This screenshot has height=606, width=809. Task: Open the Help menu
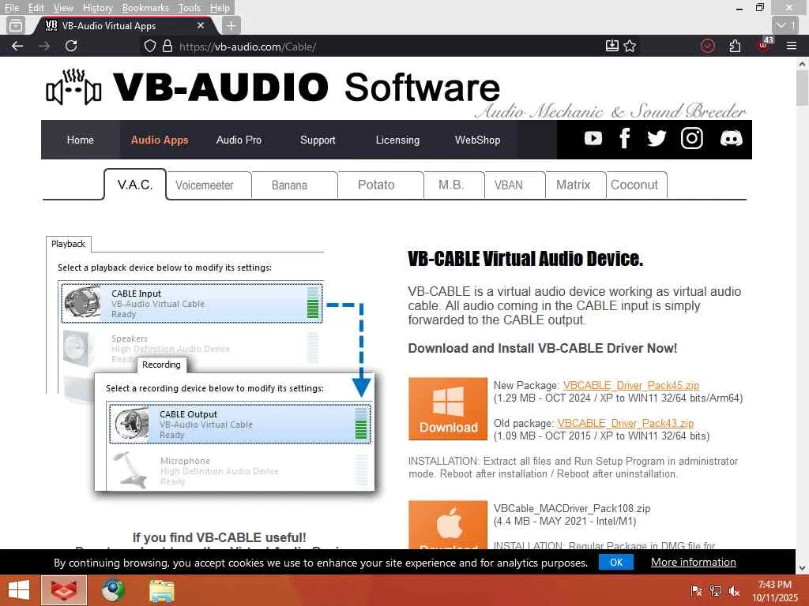(x=220, y=8)
